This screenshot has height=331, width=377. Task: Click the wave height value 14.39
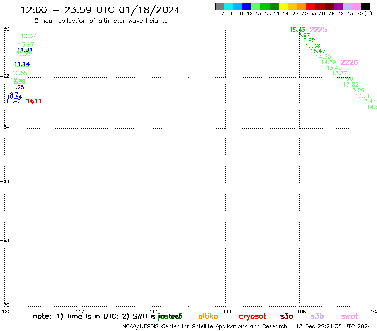(329, 62)
